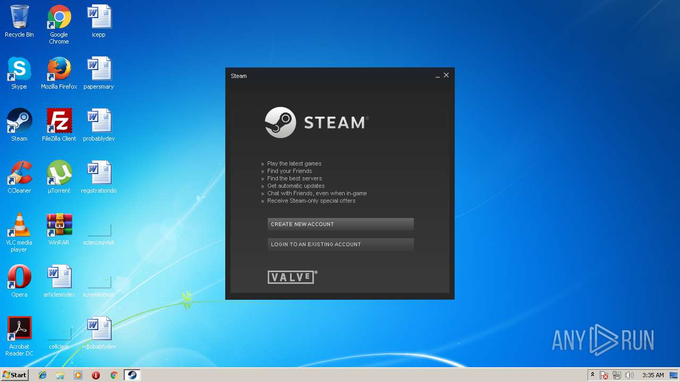
Task: Select the µTorrent desktop shortcut
Action: click(59, 177)
